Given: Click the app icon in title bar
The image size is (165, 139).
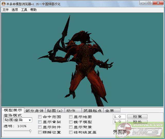Looking at the screenshot, I should [x=4, y=3].
